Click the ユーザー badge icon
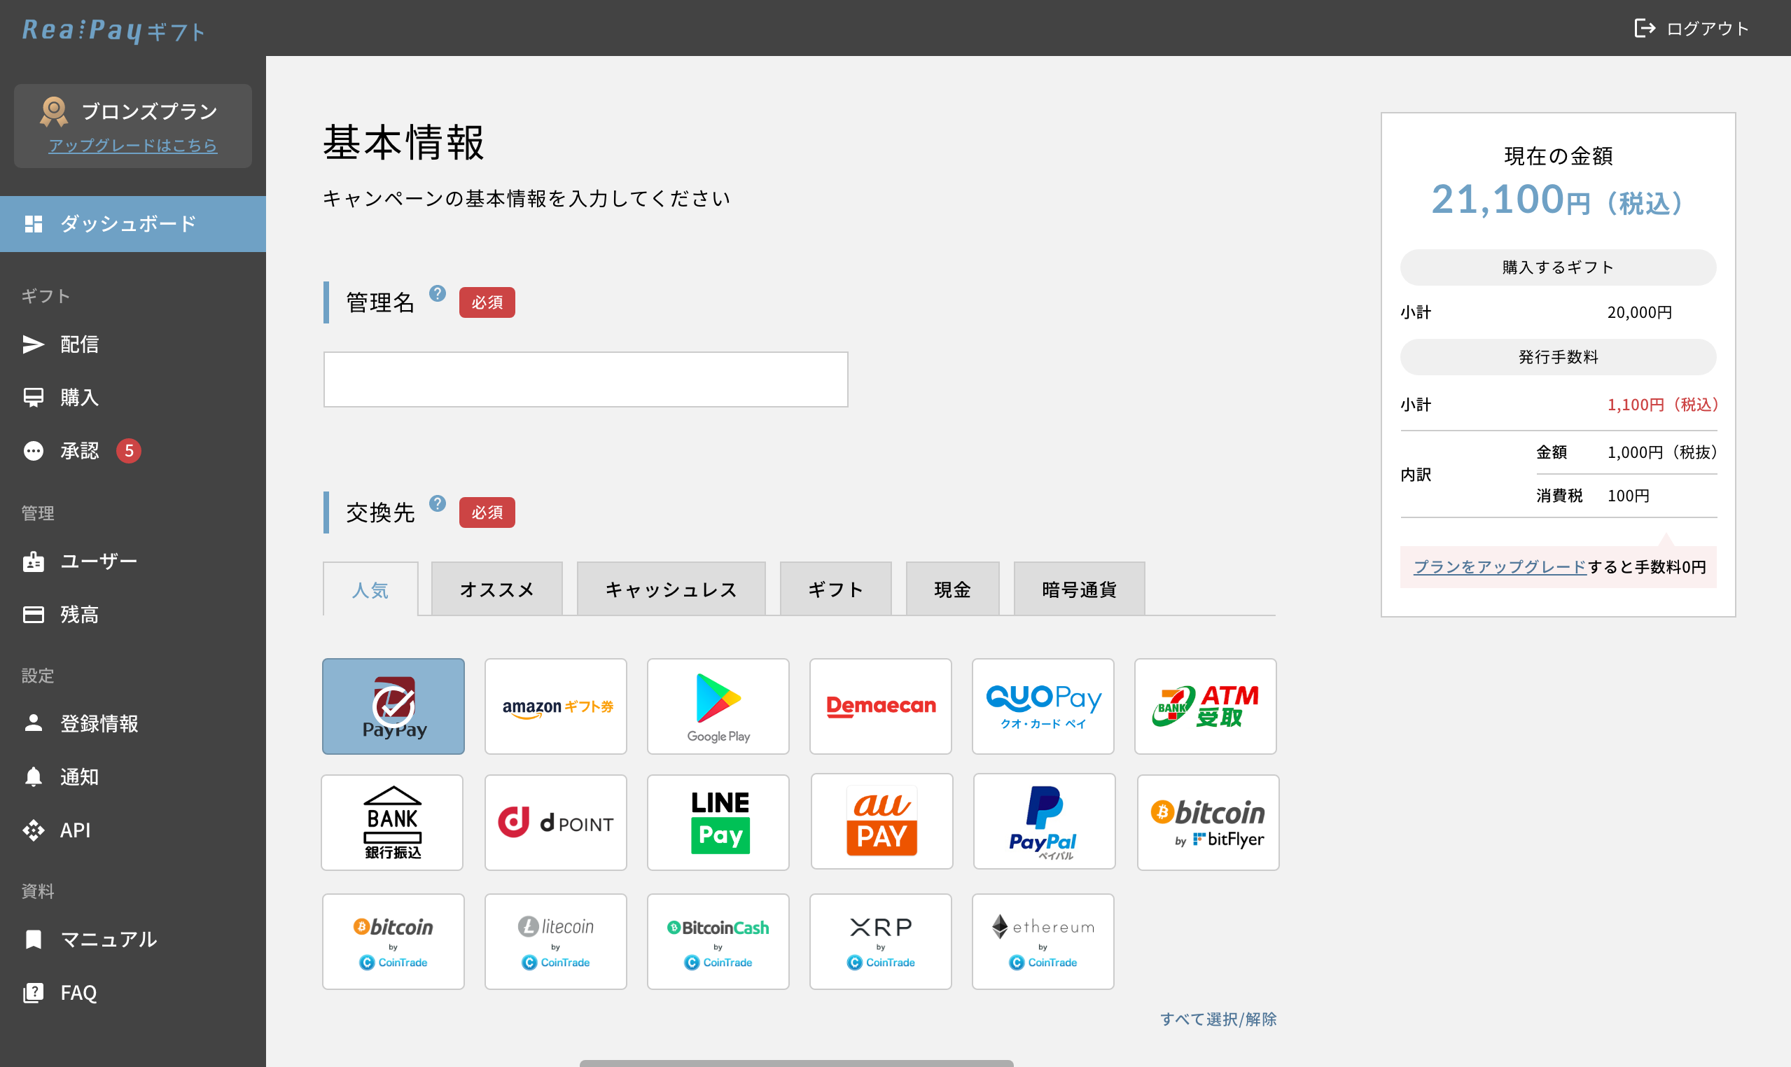 [x=34, y=562]
